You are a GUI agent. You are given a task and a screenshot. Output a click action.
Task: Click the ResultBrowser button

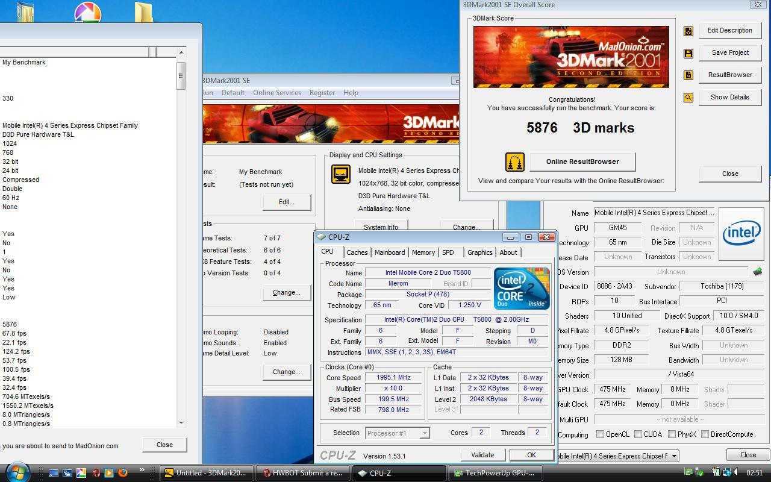point(729,75)
